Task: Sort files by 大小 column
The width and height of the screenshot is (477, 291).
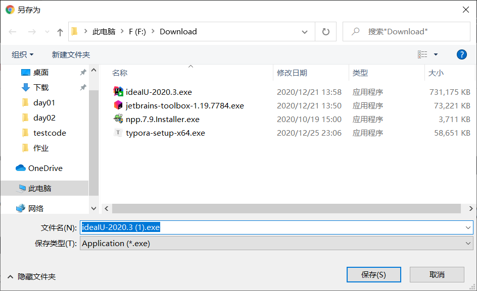Action: click(x=436, y=73)
